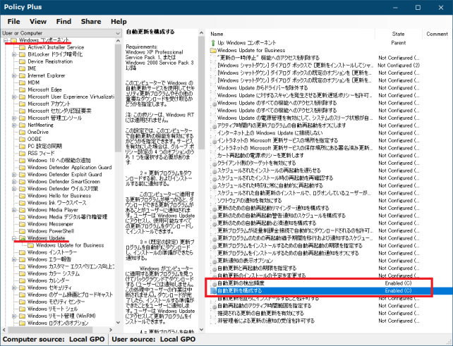Select the MDM folder icon
Screen dimensions: 453x346
click(23, 82)
